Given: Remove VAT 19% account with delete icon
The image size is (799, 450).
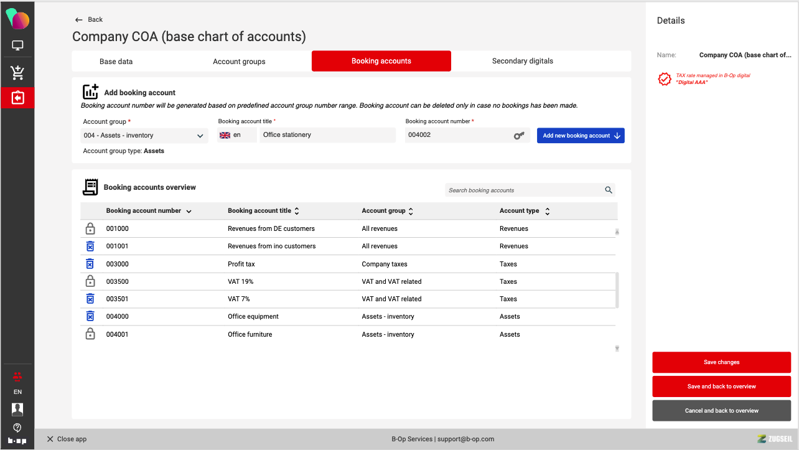Looking at the screenshot, I should pos(90,281).
